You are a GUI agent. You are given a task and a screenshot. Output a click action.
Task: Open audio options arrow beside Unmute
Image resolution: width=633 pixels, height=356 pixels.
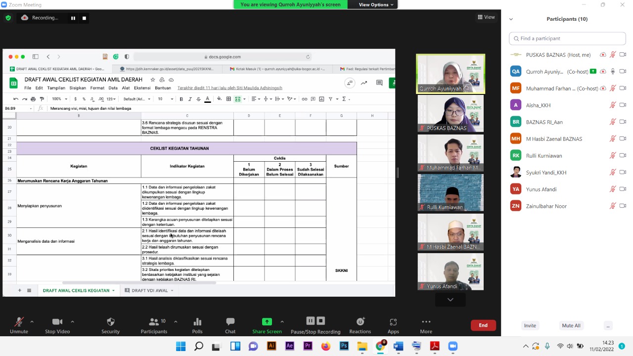coord(32,321)
